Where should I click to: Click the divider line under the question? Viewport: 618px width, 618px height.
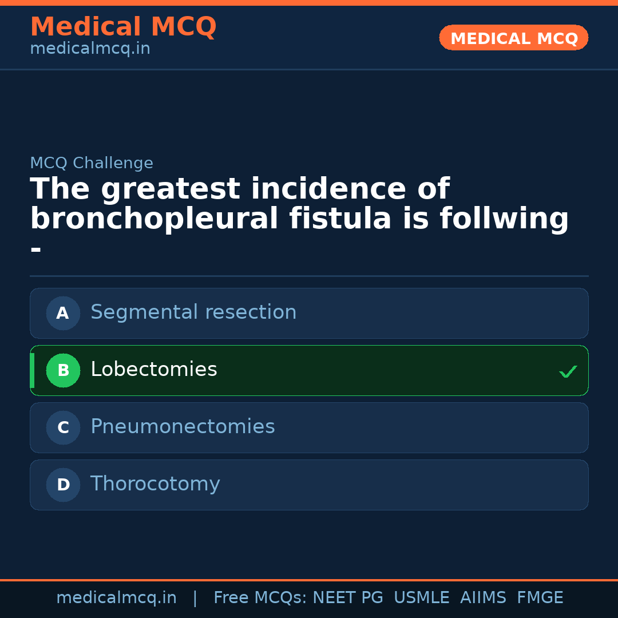309,276
